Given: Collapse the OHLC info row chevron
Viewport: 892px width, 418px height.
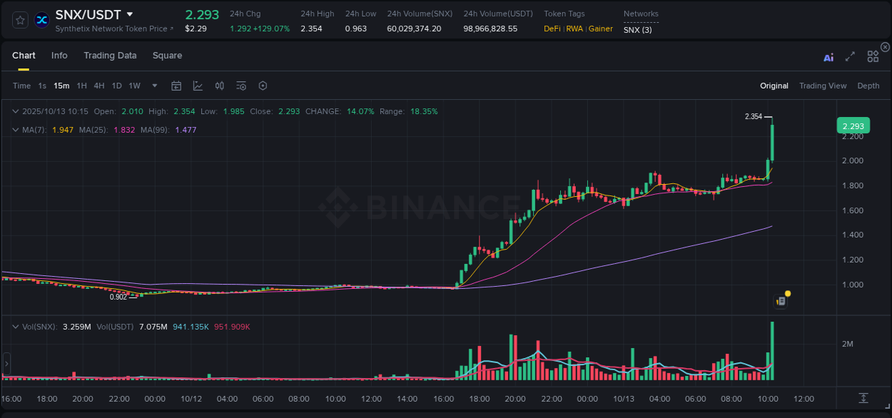Looking at the screenshot, I should pos(16,111).
